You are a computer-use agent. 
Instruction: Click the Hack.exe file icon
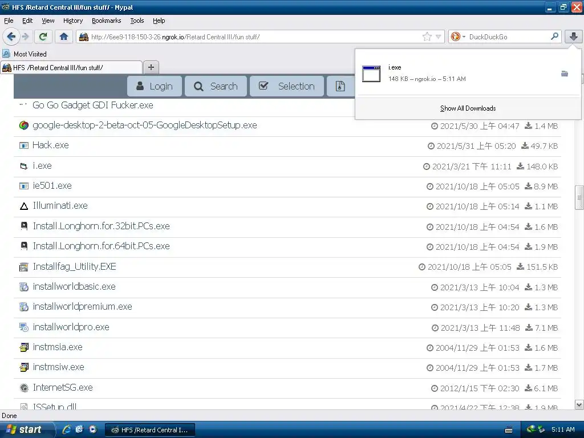click(x=24, y=145)
